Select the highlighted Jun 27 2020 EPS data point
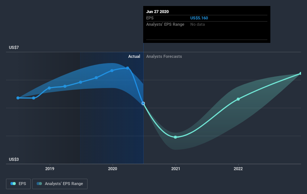307x194 pixels. pos(143,103)
